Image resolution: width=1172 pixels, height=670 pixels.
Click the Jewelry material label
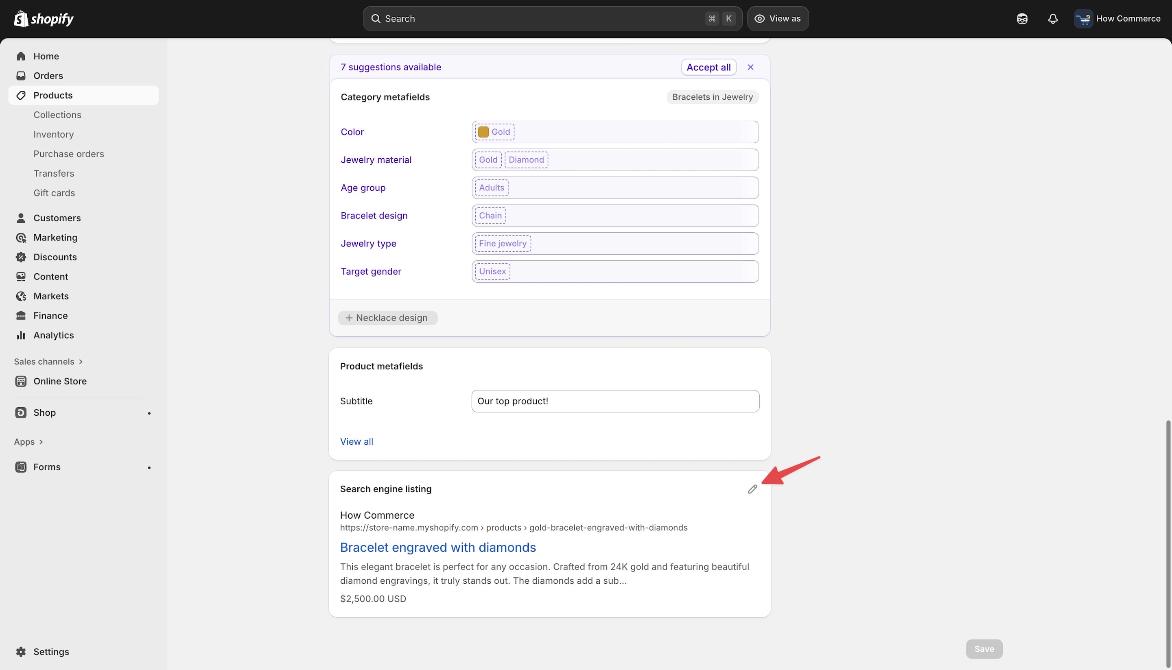coord(376,160)
